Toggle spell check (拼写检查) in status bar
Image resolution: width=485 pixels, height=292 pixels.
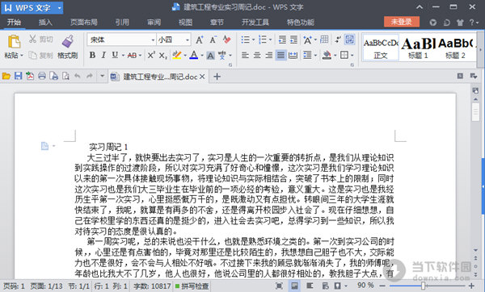(192, 286)
